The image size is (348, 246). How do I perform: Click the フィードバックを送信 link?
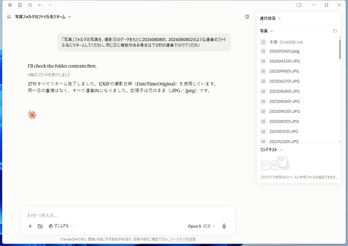pyautogui.click(x=182, y=240)
